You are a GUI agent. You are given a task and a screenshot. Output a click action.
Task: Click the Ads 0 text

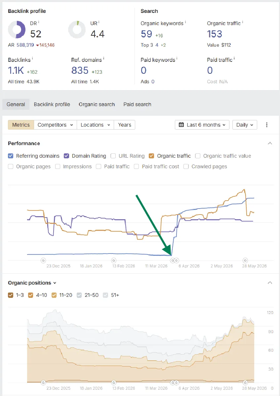(147, 82)
